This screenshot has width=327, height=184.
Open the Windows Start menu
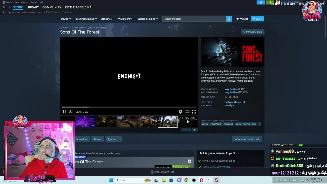click(x=111, y=180)
